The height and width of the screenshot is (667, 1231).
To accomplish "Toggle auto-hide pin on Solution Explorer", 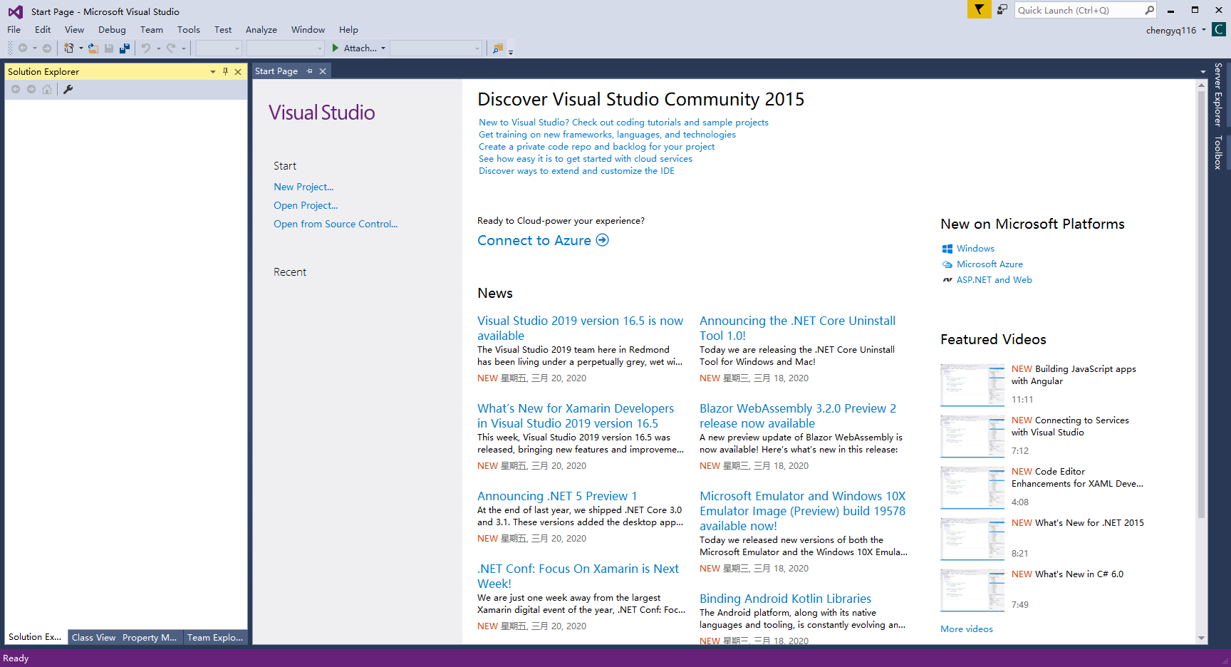I will pos(225,71).
